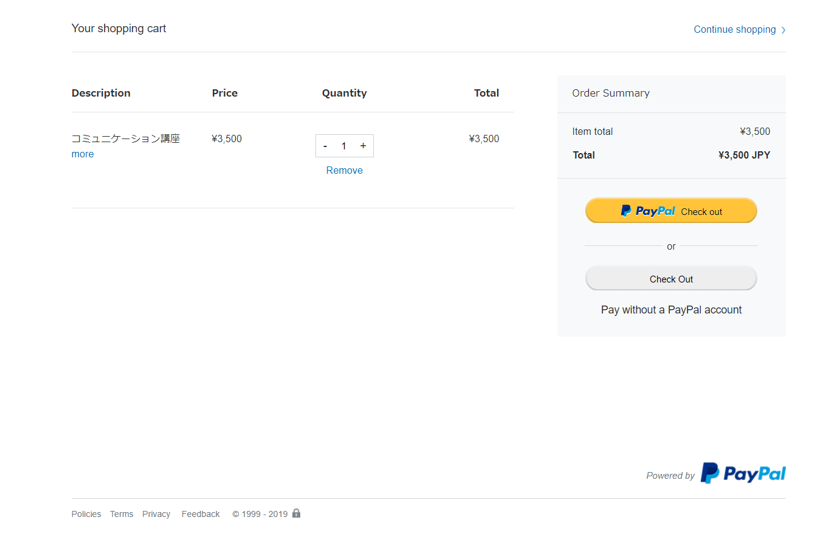Click the Price column header
The height and width of the screenshot is (534, 826).
click(x=225, y=93)
